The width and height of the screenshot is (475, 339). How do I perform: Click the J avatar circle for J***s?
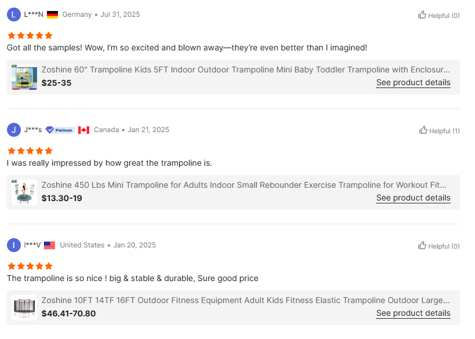(x=14, y=130)
